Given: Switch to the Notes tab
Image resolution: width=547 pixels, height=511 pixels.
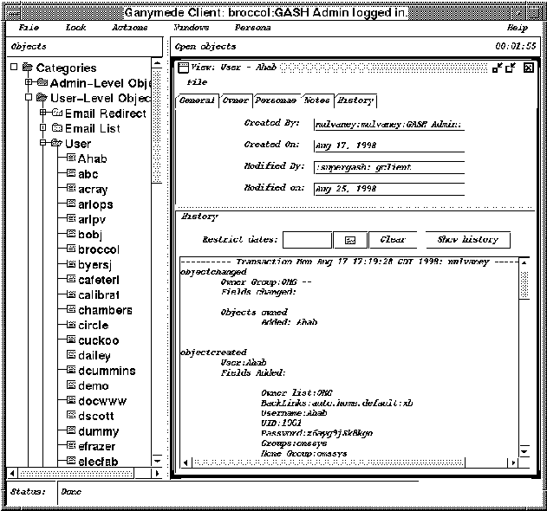Looking at the screenshot, I should pyautogui.click(x=316, y=100).
